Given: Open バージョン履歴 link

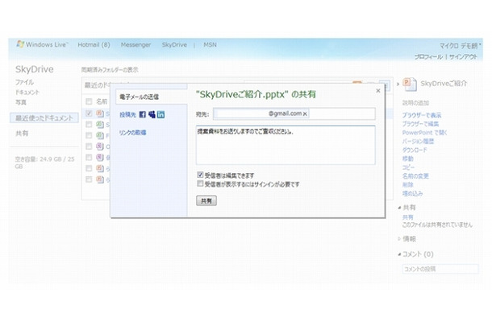Looking at the screenshot, I should (418, 141).
